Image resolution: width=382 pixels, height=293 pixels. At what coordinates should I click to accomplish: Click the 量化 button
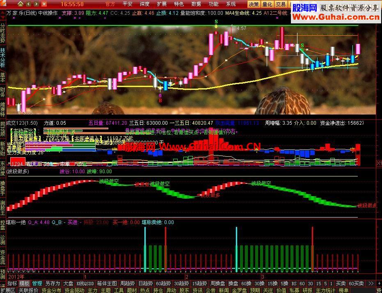pyautogui.click(x=267, y=4)
